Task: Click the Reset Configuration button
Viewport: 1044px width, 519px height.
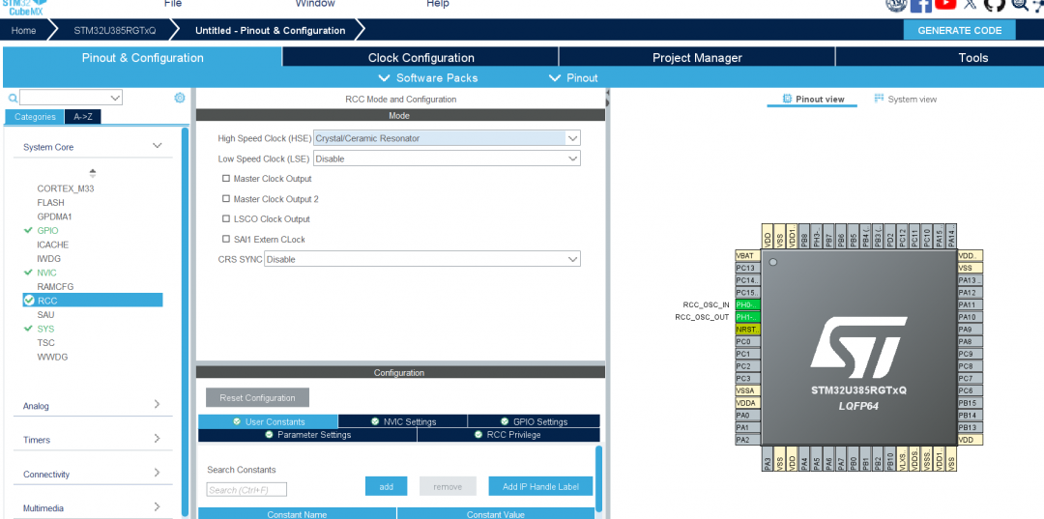Action: pyautogui.click(x=257, y=398)
